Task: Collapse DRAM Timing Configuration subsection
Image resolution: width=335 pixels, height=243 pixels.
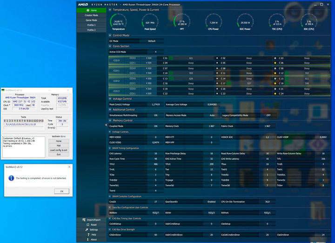Action: pyautogui.click(x=110, y=148)
